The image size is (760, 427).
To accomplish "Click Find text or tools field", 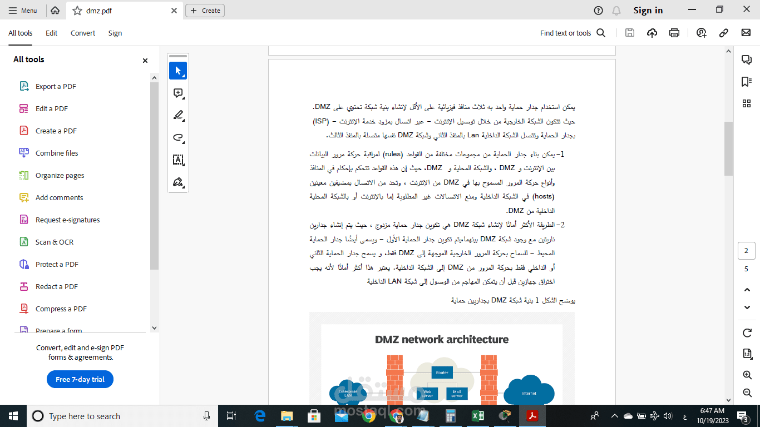I will tap(565, 33).
